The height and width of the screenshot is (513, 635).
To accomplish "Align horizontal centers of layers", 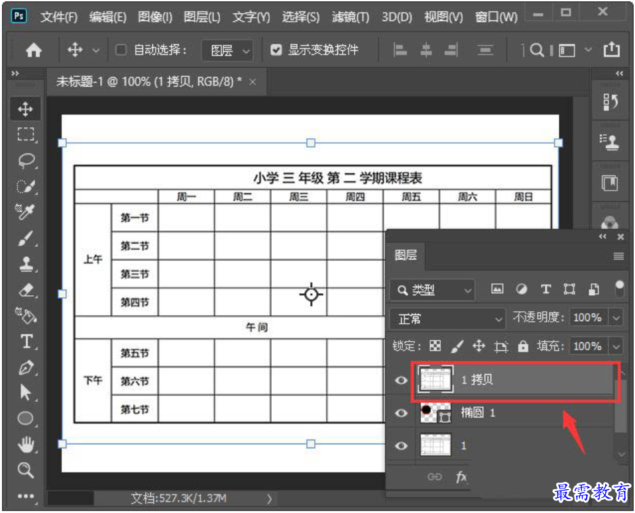I will point(426,50).
